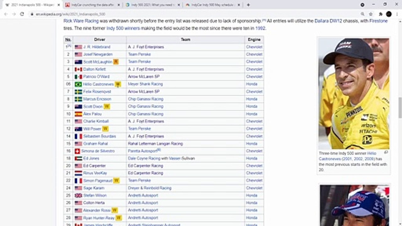Close the 'Indy 500 2021: What you need' tab
402x226 pixels.
tap(179, 5)
